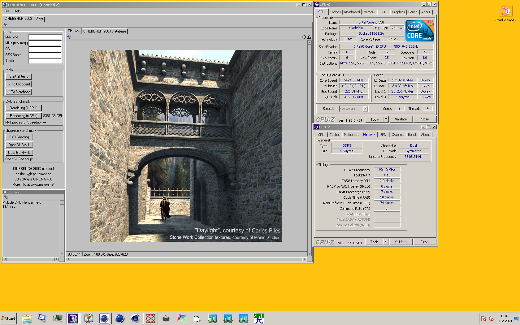Run the Rendering (1 CPU) benchmark
The image size is (520, 325).
[x=24, y=108]
